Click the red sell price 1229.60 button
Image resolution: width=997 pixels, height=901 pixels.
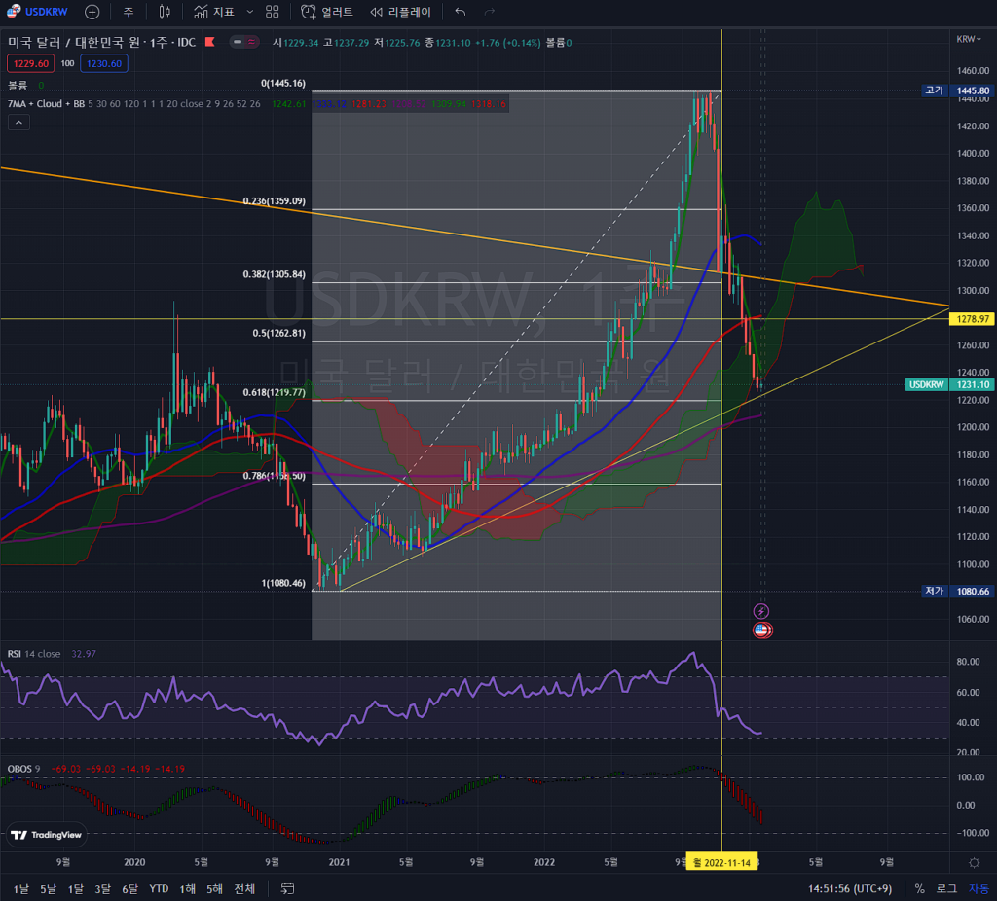point(28,63)
